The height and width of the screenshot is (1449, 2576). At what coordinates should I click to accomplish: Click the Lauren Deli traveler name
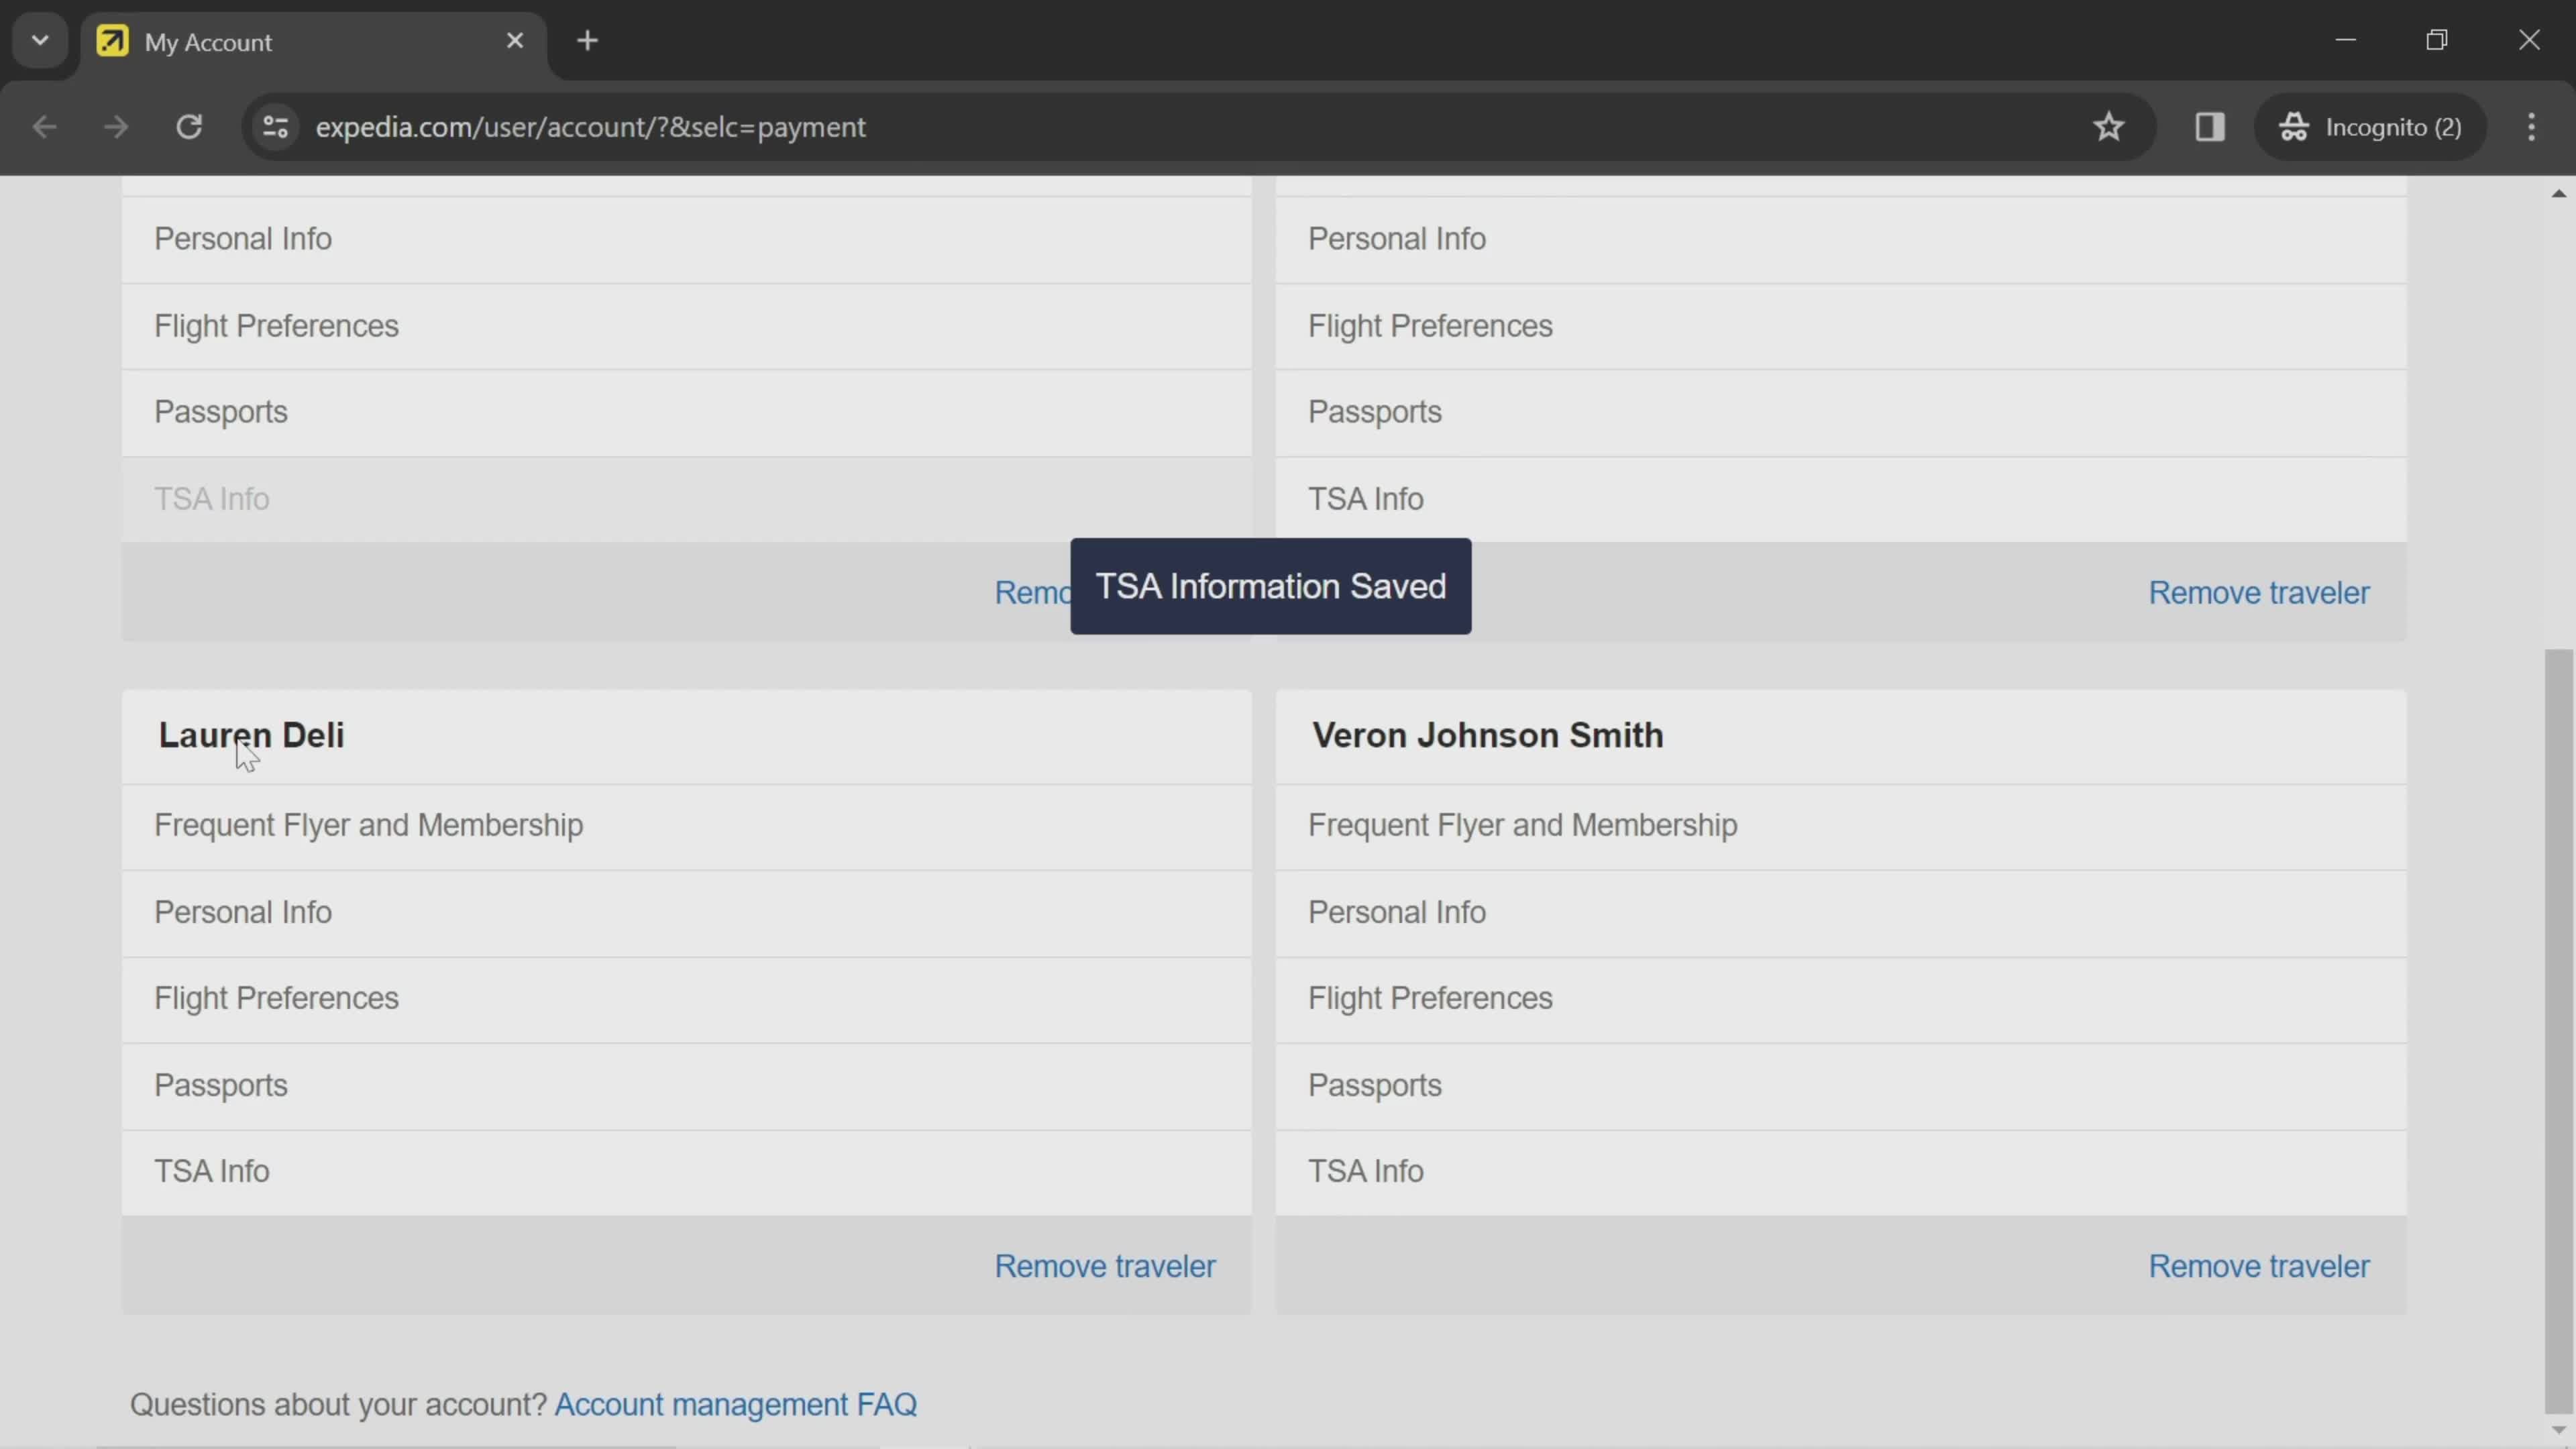pos(251,736)
